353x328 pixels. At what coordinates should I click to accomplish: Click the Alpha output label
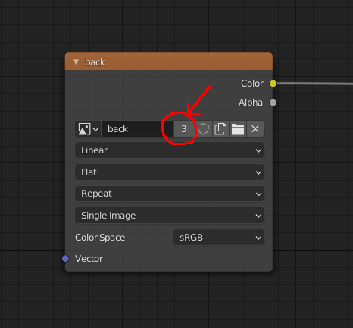251,102
